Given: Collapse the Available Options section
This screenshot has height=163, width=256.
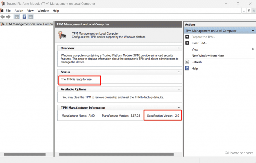Looking at the screenshot, I should [x=179, y=89].
